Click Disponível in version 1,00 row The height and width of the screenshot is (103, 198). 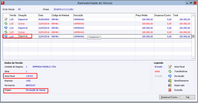(23, 19)
